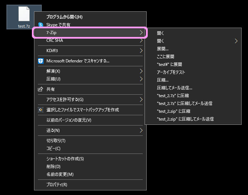
Task: Choose "test¥" に展開
Action: (193, 65)
